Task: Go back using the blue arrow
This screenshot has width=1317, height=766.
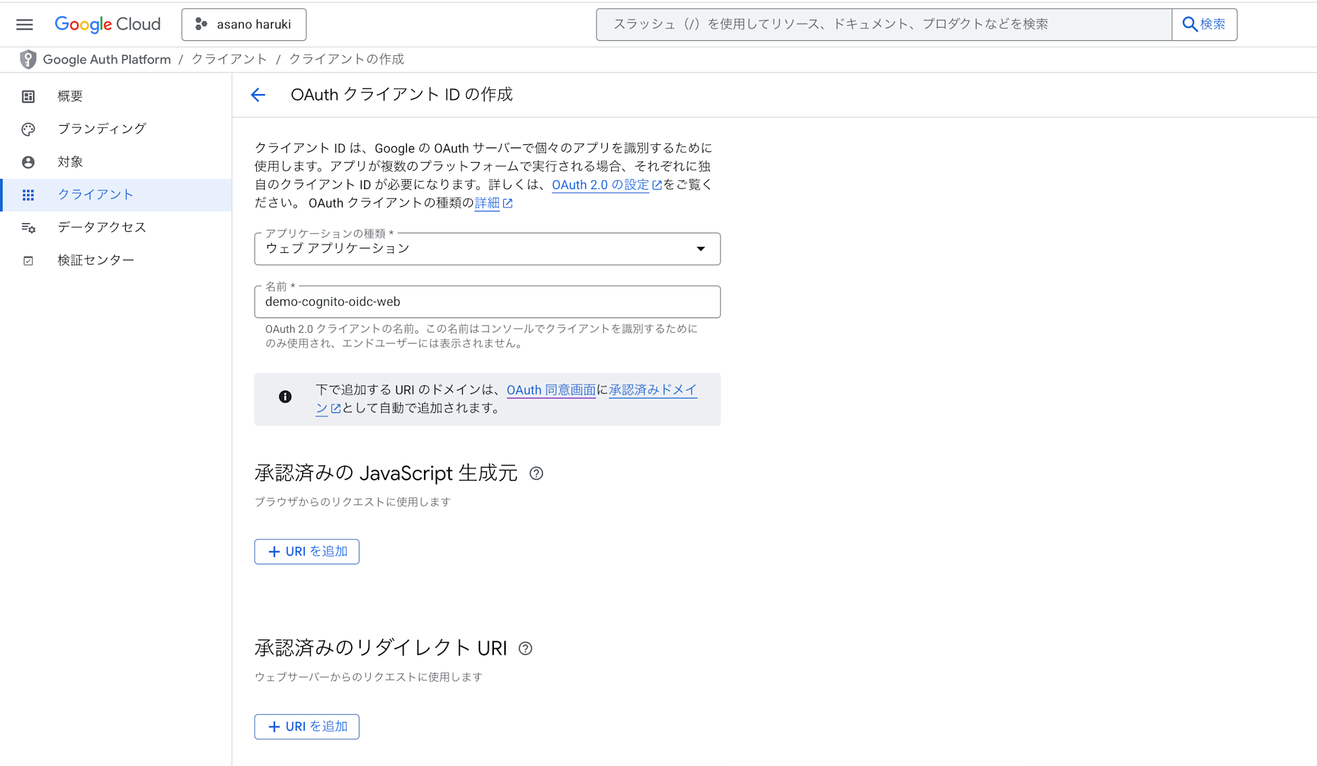Action: click(x=258, y=95)
